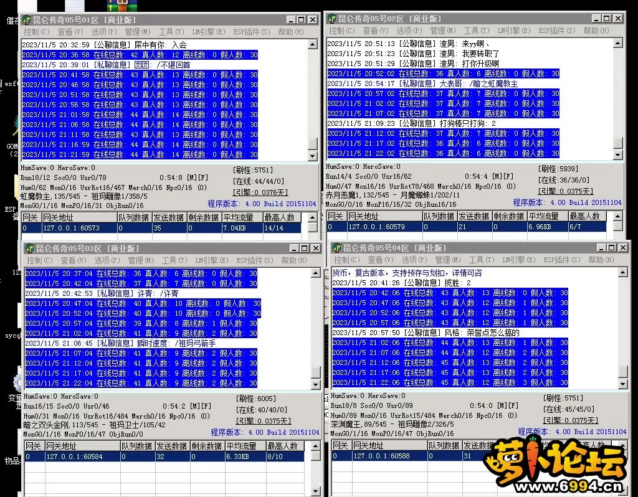Image resolution: width=638 pixels, height=497 pixels.
Task: Select the log line '[公聊信息] 揽胜: 2'
Action: click(402, 283)
